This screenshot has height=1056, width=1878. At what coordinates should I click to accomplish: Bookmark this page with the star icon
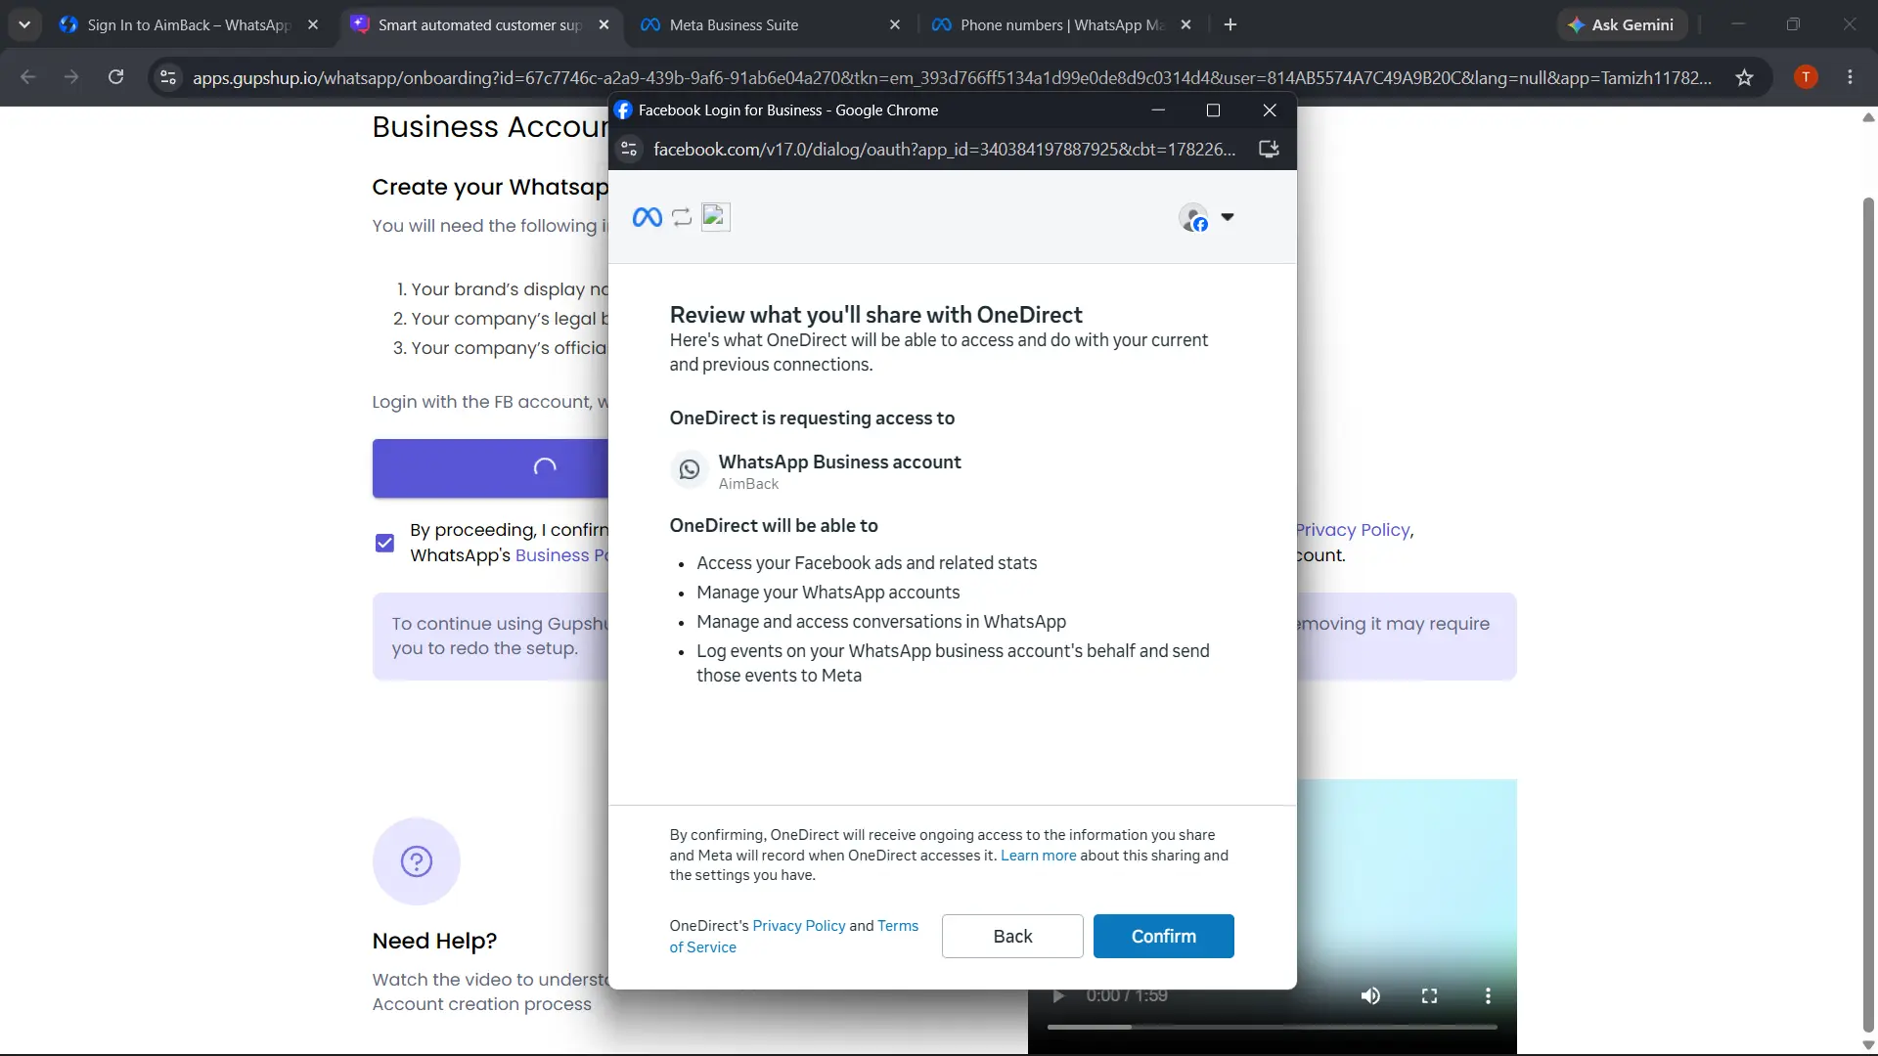coord(1744,77)
